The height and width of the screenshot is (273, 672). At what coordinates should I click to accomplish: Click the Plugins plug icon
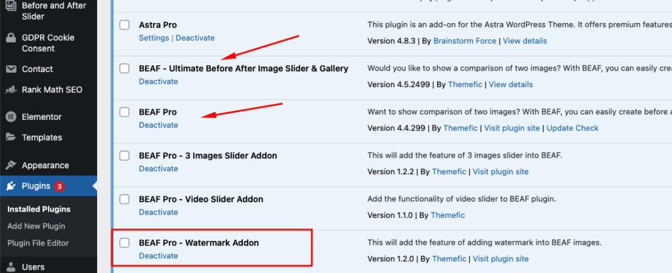click(x=11, y=187)
